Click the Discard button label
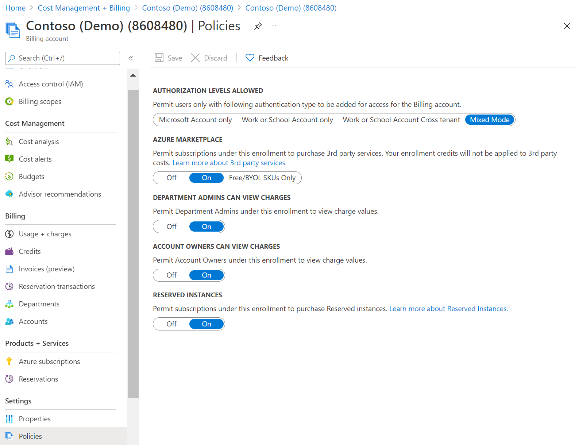 click(x=216, y=58)
